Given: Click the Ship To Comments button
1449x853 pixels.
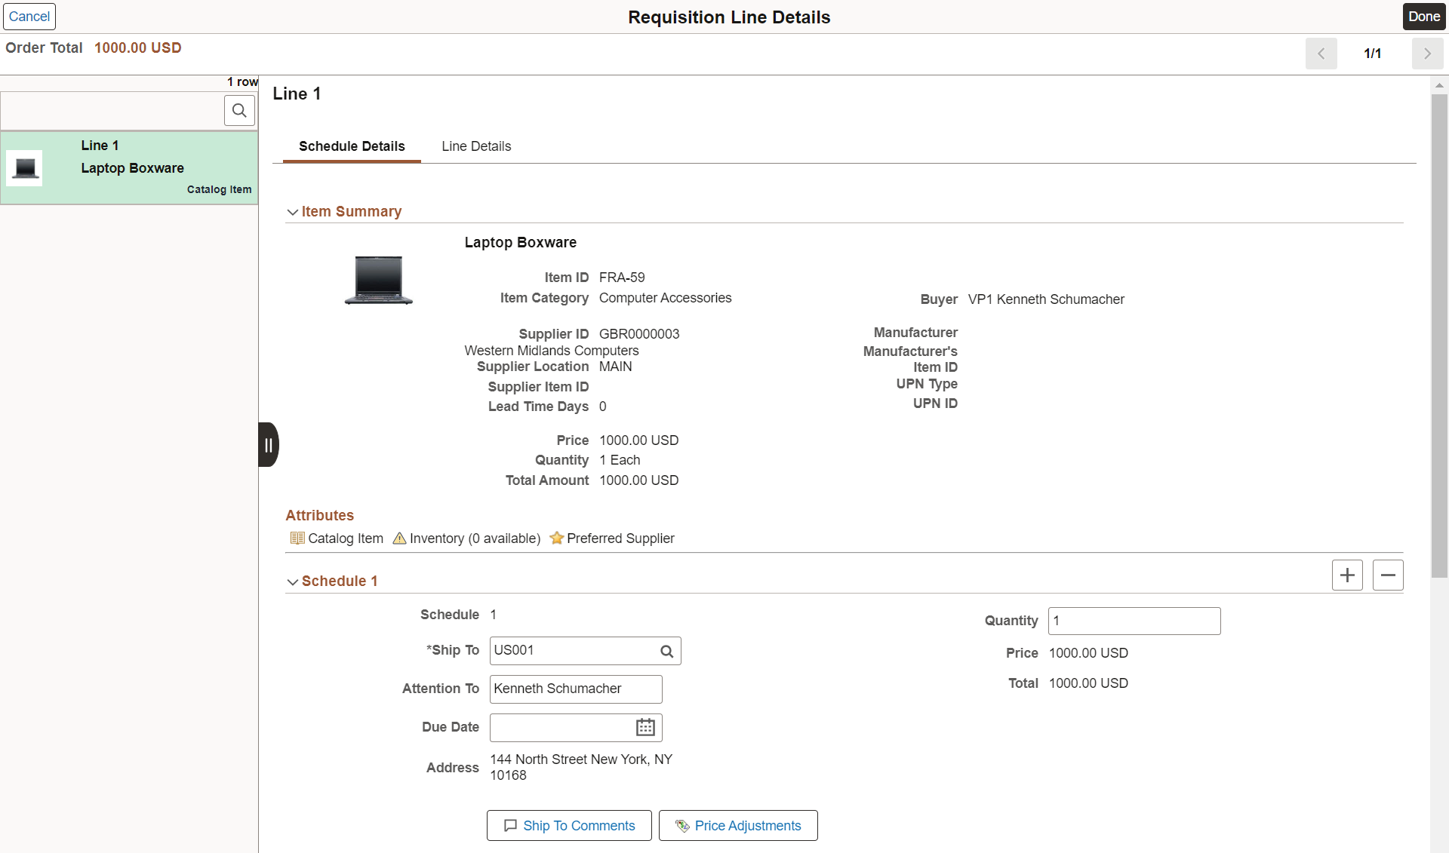Looking at the screenshot, I should tap(568, 825).
